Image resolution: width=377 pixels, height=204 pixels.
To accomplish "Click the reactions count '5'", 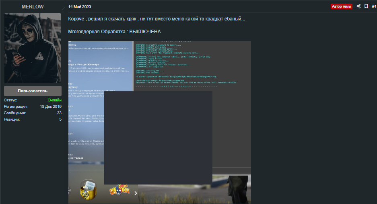I will point(60,119).
